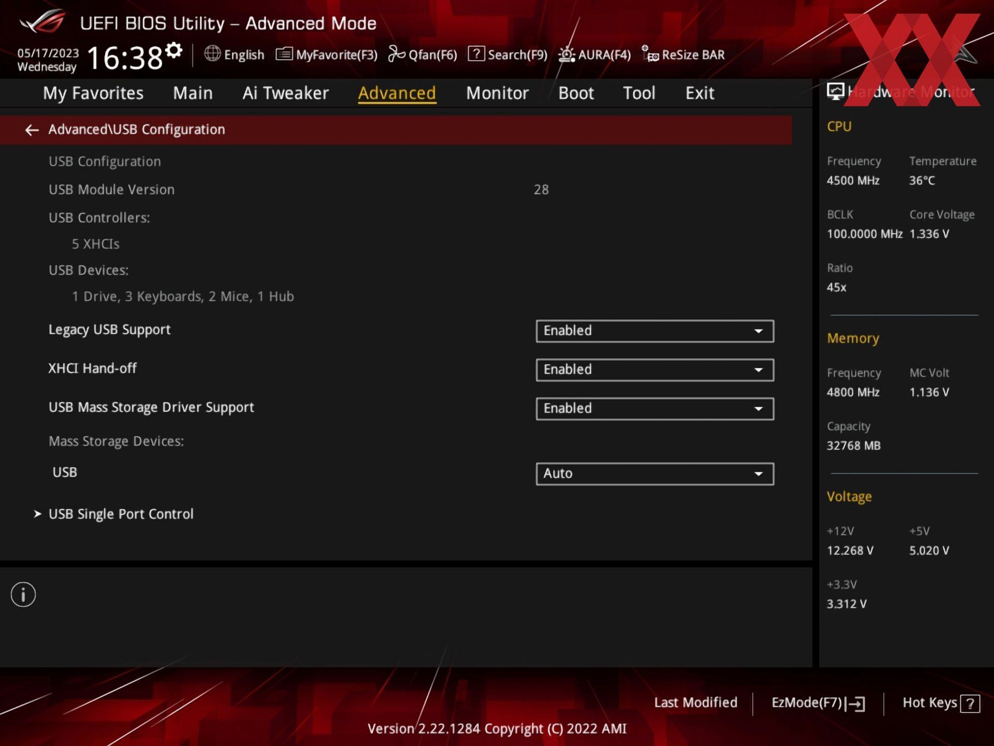The image size is (994, 746).
Task: Click the info circle icon
Action: 23,594
